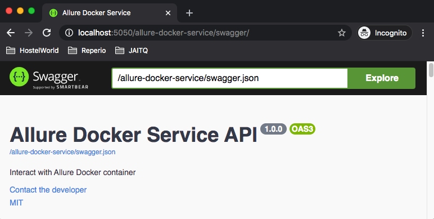Image resolution: width=434 pixels, height=219 pixels.
Task: Click the browser forward arrow
Action: [x=29, y=33]
